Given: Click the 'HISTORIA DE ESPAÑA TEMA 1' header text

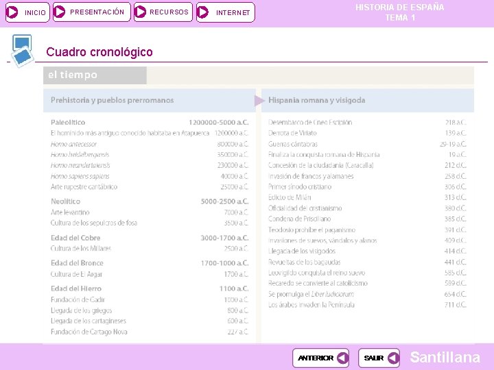Looking at the screenshot, I should pos(400,12).
